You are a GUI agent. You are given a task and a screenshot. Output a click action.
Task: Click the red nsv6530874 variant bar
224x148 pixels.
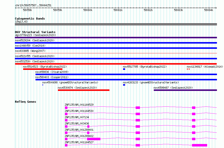coord(84,90)
